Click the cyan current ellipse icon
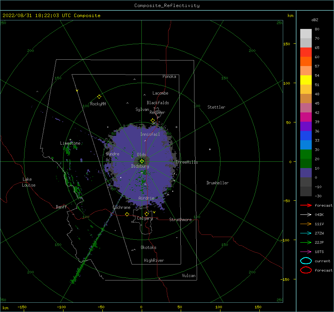The width and height of the screenshot is (334, 312). pyautogui.click(x=306, y=261)
